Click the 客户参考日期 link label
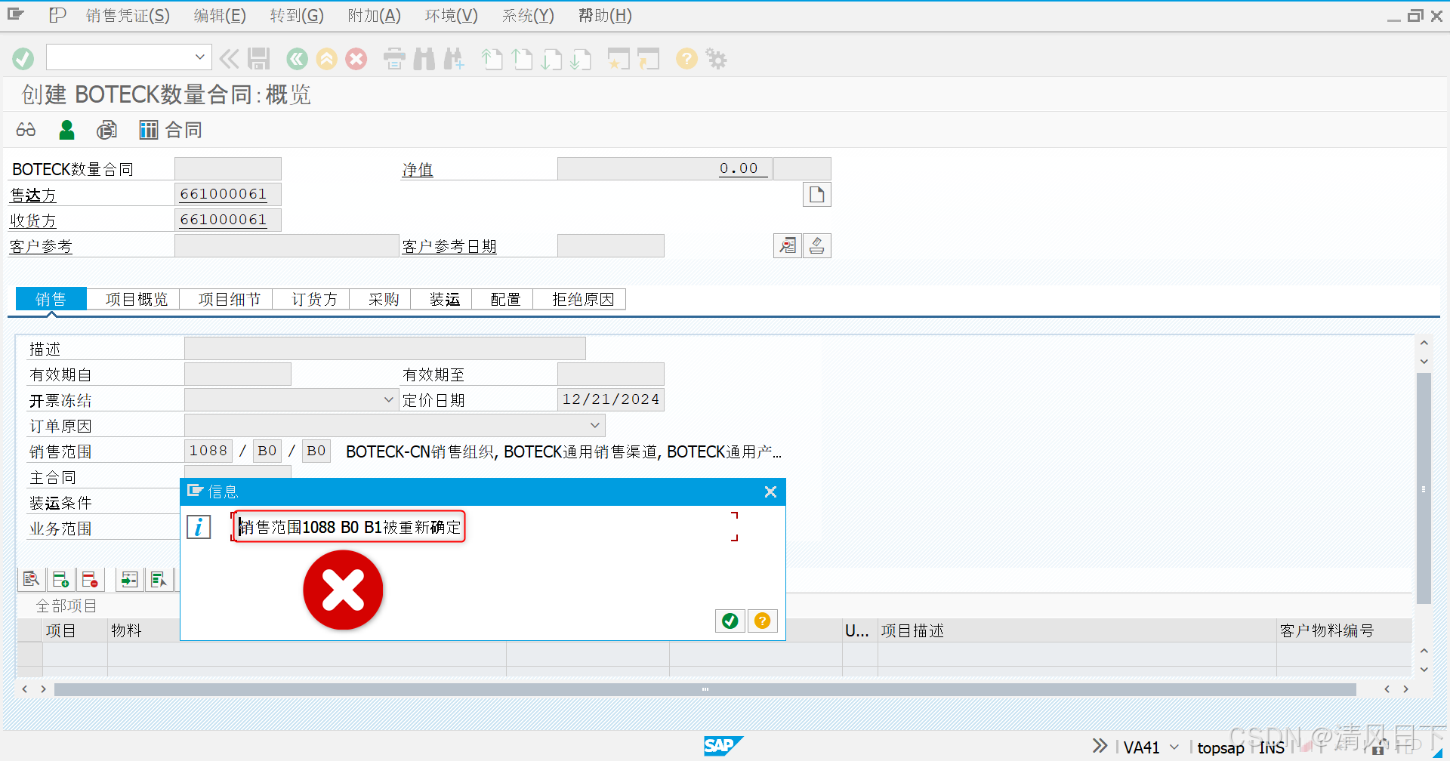Screen dimensions: 1450x761 click(x=449, y=246)
